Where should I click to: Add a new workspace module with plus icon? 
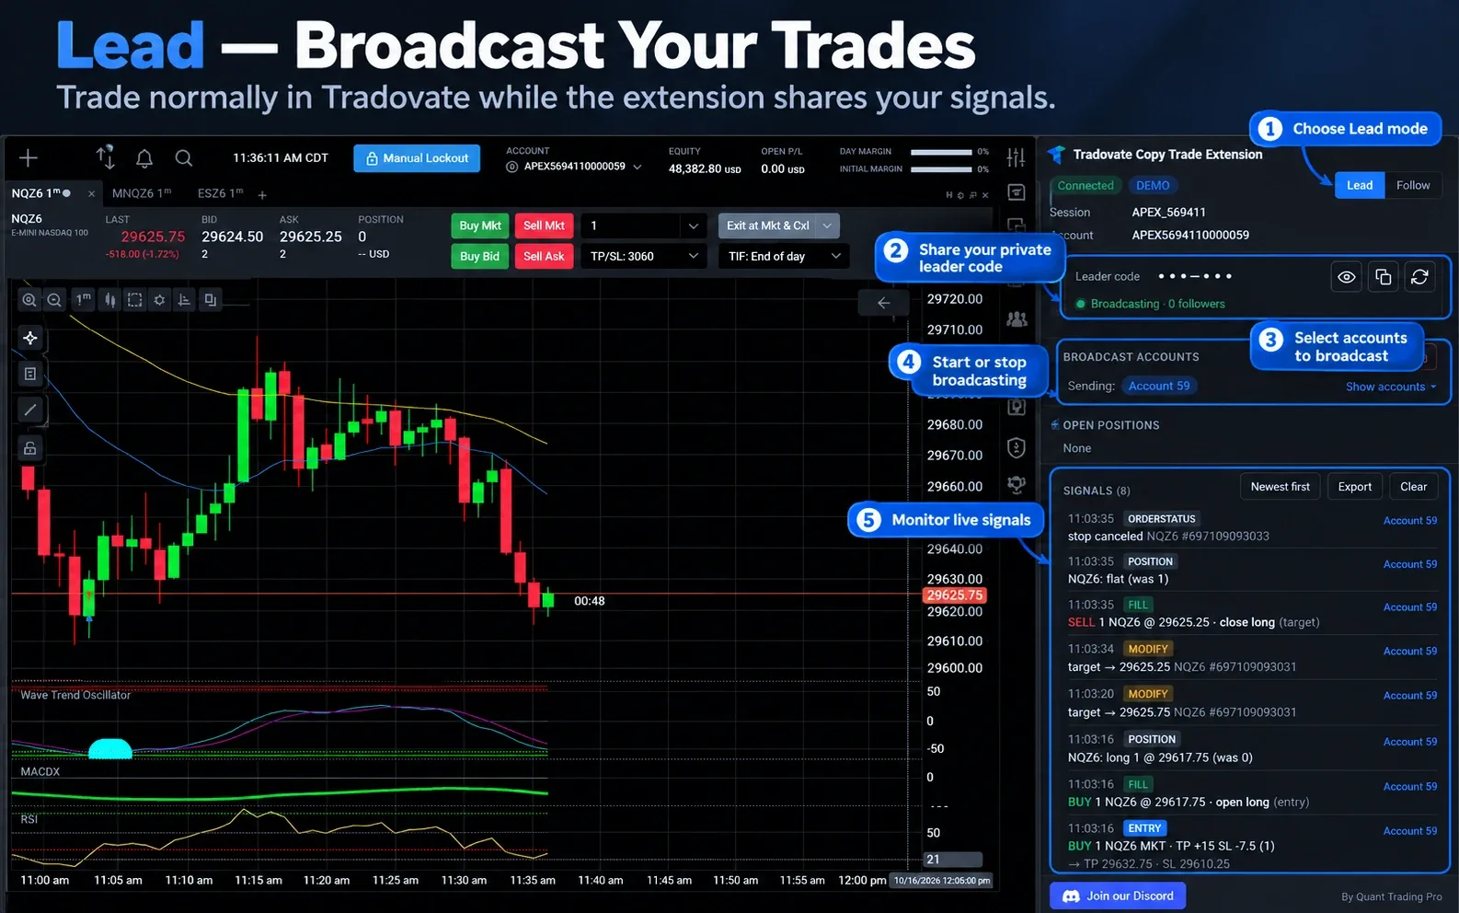point(29,158)
